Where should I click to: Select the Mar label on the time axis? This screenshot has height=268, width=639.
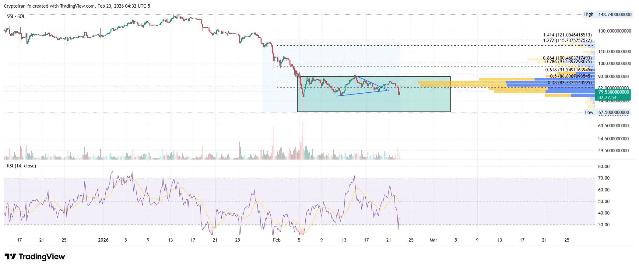pos(433,240)
